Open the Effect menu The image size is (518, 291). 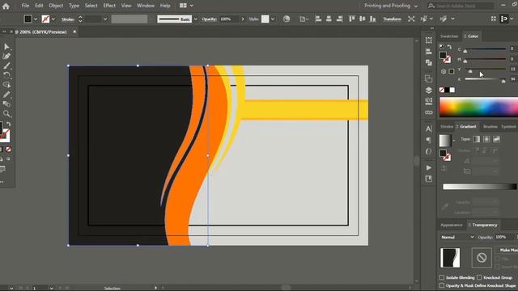109,6
